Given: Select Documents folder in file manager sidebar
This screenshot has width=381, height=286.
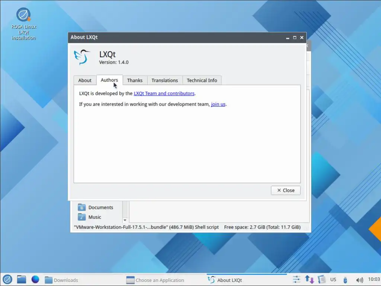Looking at the screenshot, I should click(101, 207).
